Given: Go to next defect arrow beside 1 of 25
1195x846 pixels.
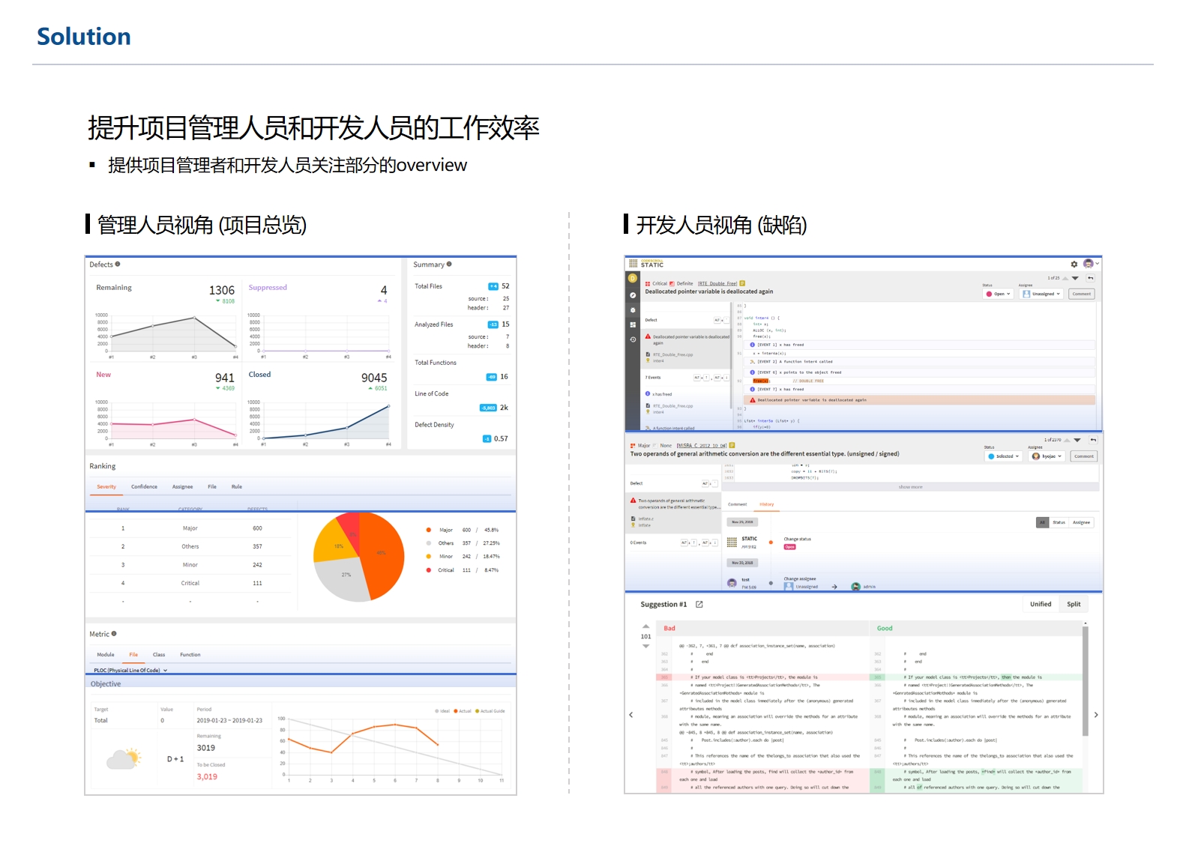Looking at the screenshot, I should coord(1075,278).
